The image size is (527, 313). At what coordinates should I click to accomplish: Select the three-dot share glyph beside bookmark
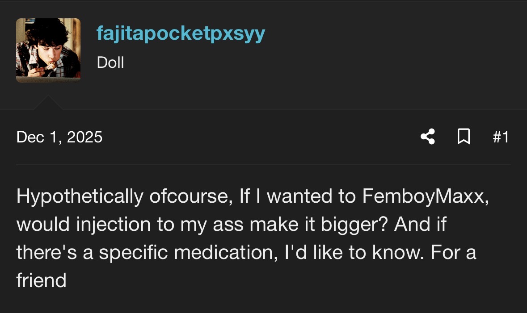[428, 137]
